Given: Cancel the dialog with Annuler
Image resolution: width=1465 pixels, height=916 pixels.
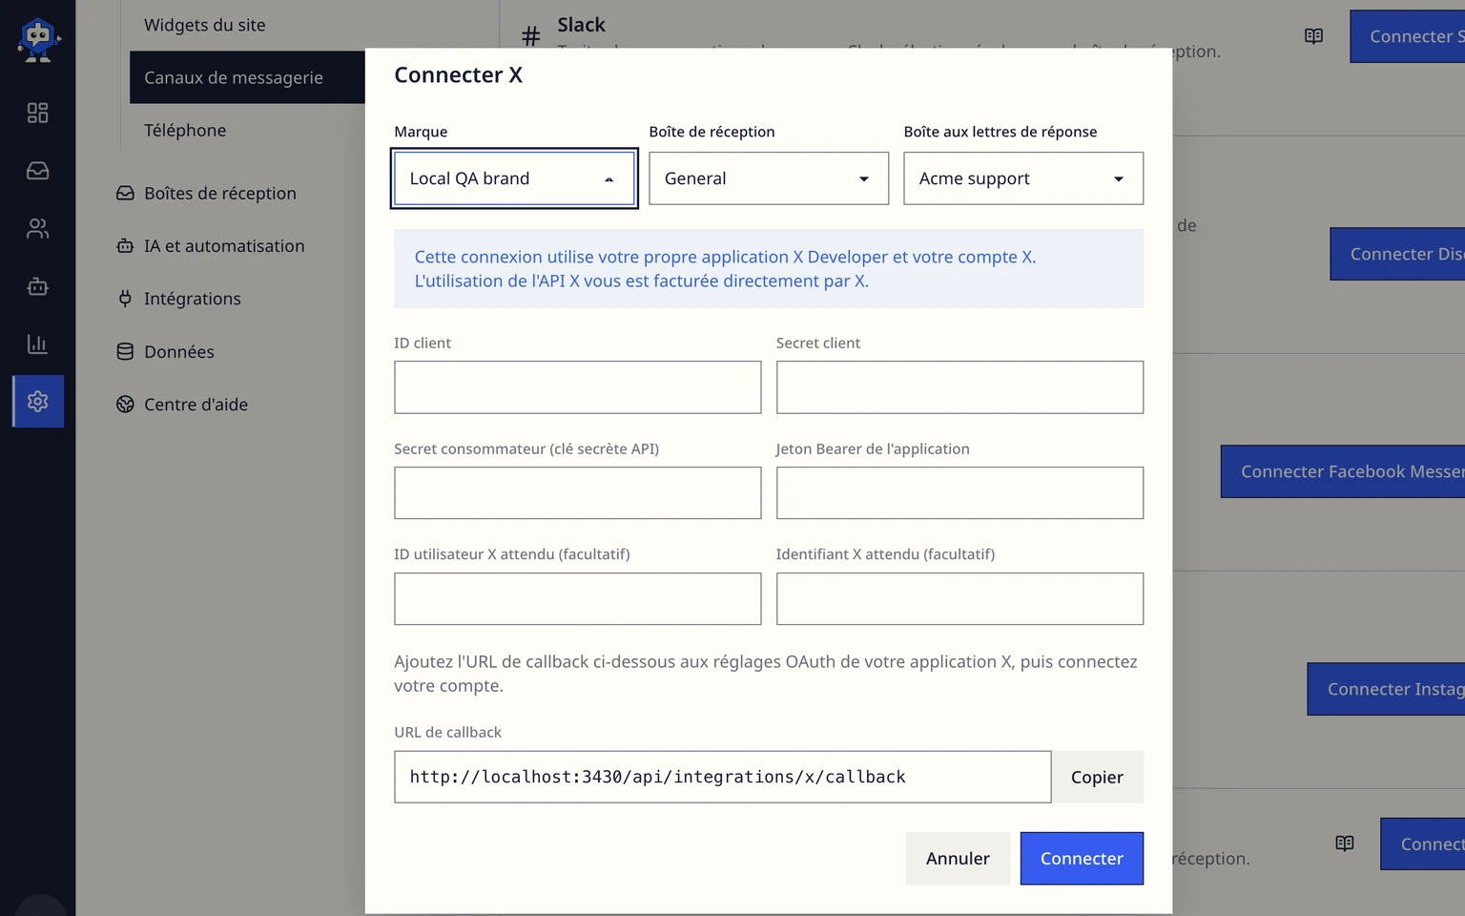Looking at the screenshot, I should (958, 859).
